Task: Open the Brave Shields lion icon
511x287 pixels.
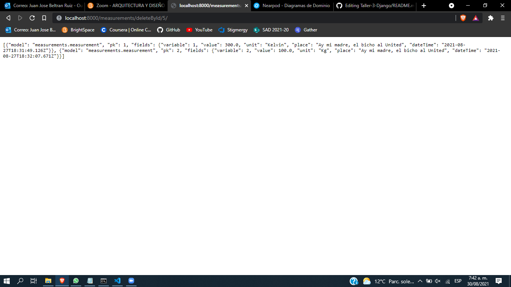Action: pyautogui.click(x=463, y=18)
